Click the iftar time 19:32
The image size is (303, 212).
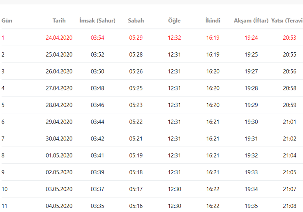pyautogui.click(x=251, y=155)
